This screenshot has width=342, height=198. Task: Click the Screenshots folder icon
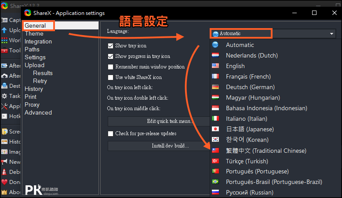[x=4, y=132]
